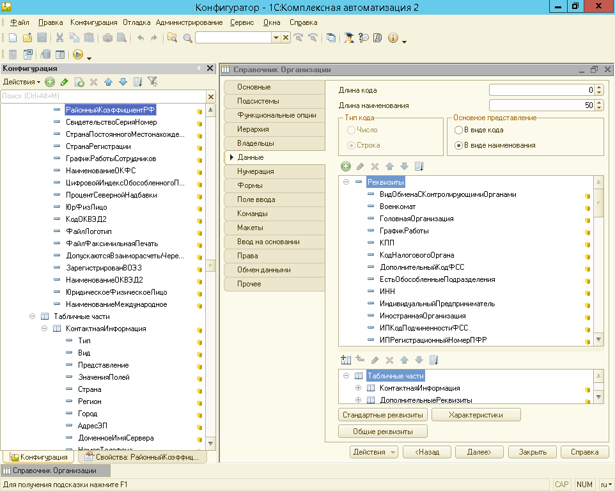This screenshot has width=615, height=491.
Task: Click Move up arrow in Configuration panel
Action: tap(108, 82)
